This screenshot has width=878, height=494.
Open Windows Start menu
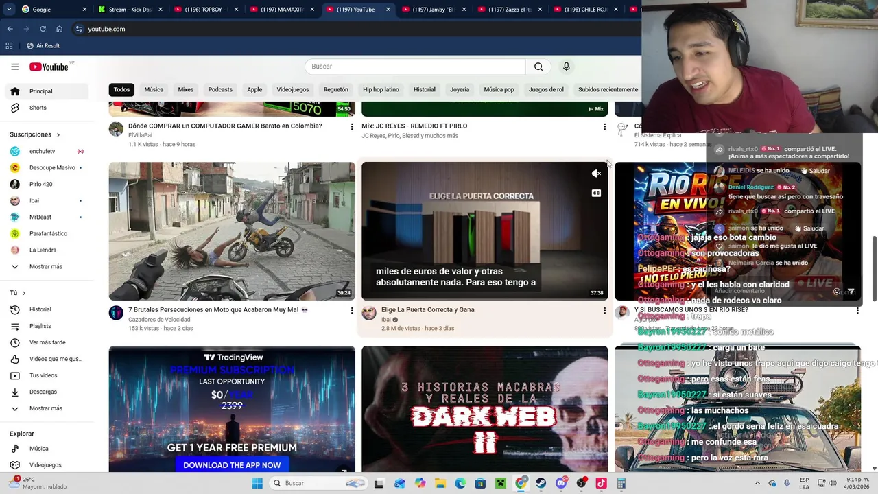257,483
